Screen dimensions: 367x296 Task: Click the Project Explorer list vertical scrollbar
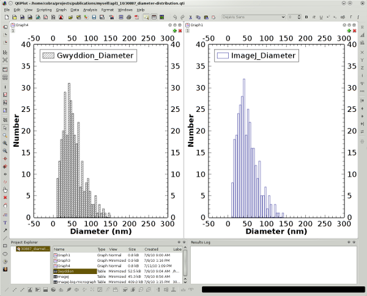185,265
